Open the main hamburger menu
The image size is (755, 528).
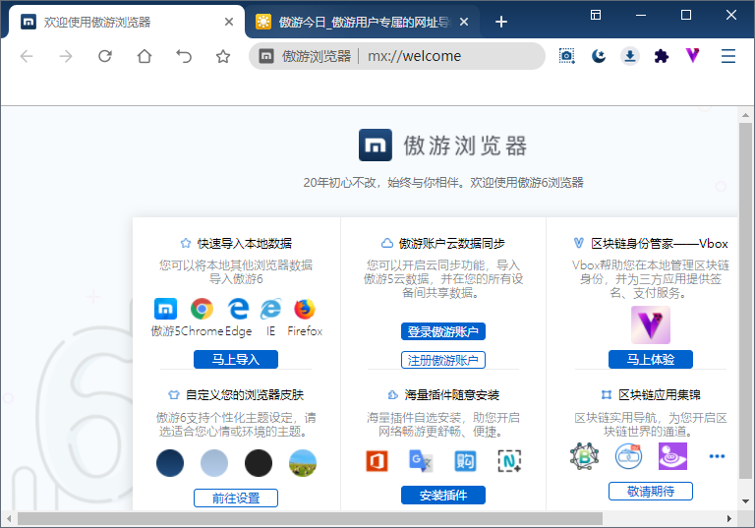point(728,56)
